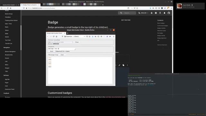206x116 pixels.
Task: Open Bottom Navigation in sidebar
Action: 10,52
